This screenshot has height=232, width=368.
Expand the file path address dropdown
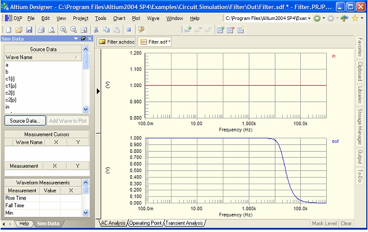[309, 18]
